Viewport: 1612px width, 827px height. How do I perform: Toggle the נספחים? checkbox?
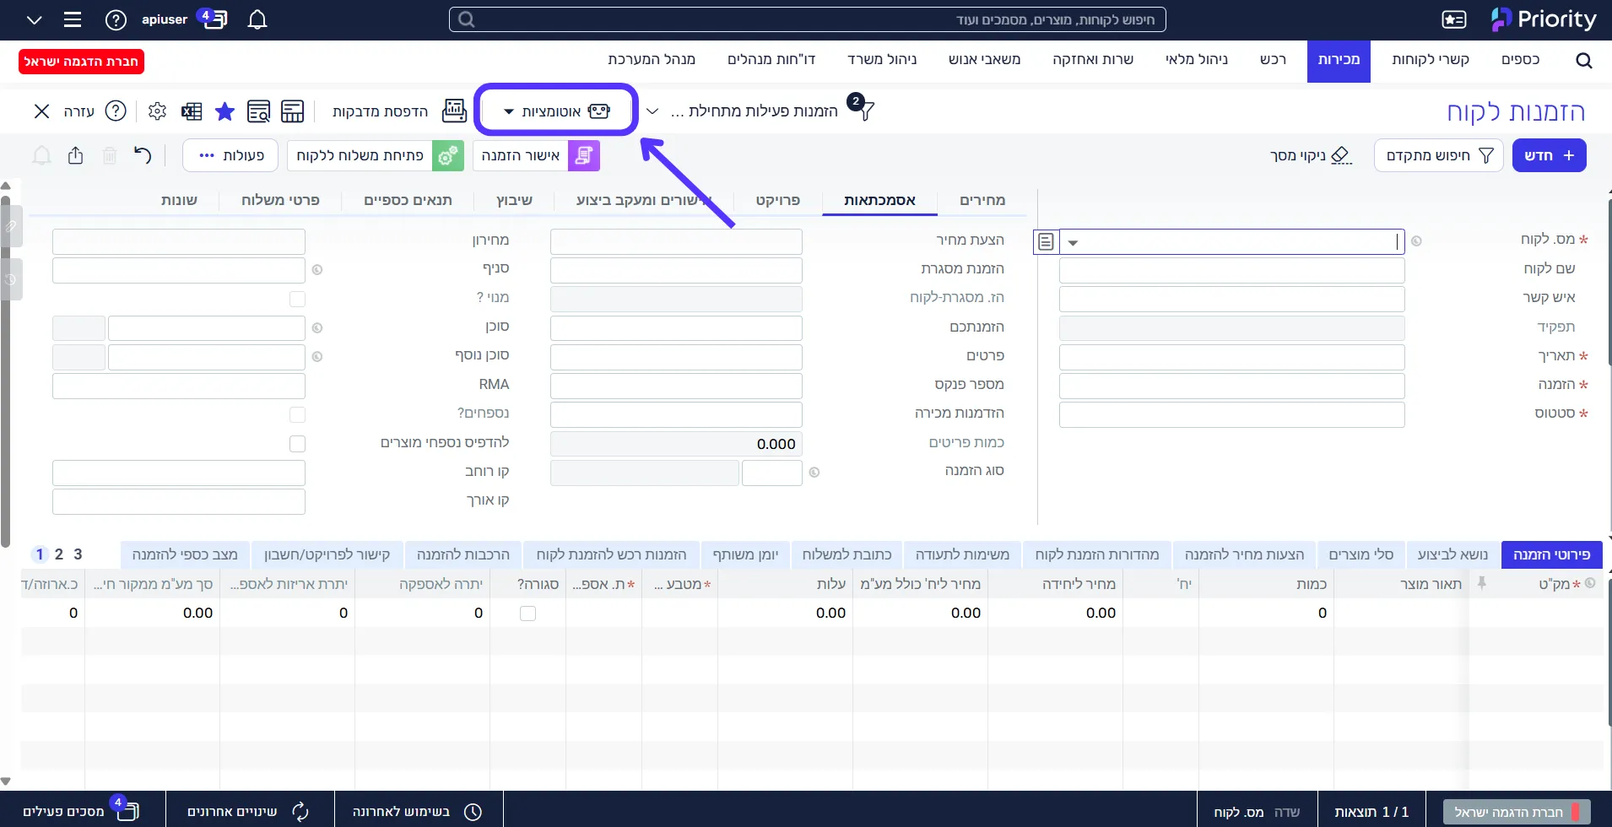coord(297,414)
